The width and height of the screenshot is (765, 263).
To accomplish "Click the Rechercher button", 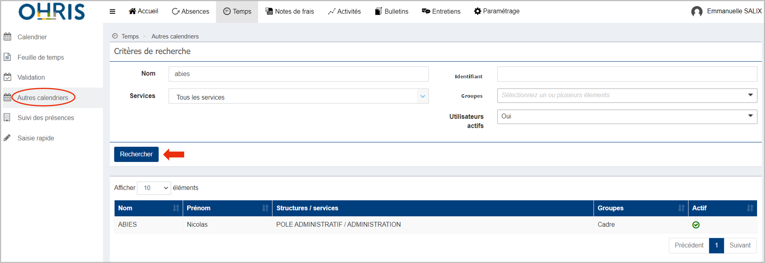I will tap(136, 154).
